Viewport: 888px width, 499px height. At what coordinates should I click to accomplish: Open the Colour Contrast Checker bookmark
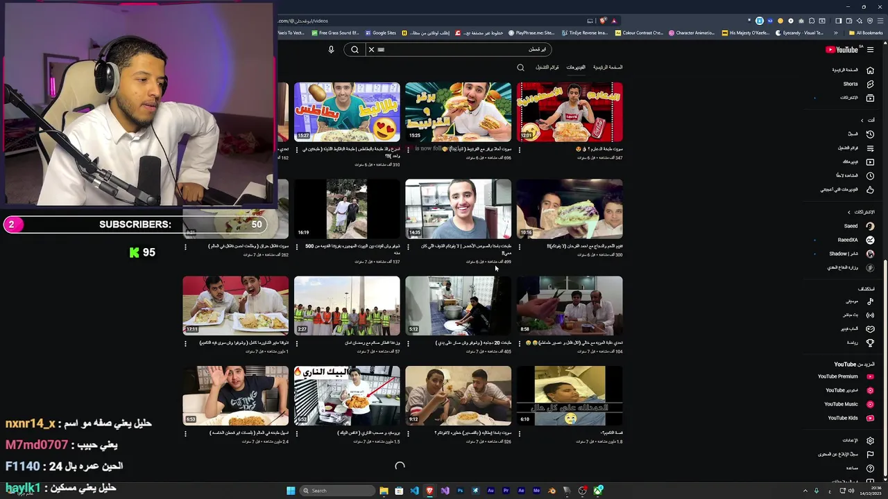639,33
